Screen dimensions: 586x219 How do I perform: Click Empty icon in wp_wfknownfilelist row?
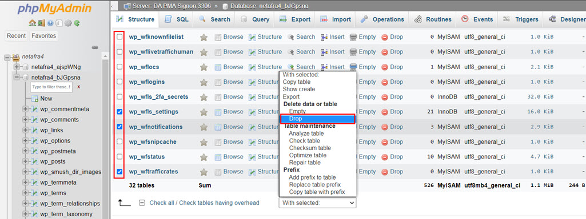point(353,37)
